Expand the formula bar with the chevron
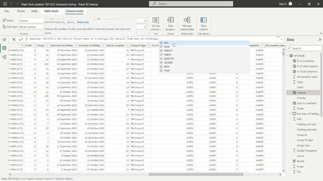Image resolution: width=323 pixels, height=181 pixels. point(282,39)
